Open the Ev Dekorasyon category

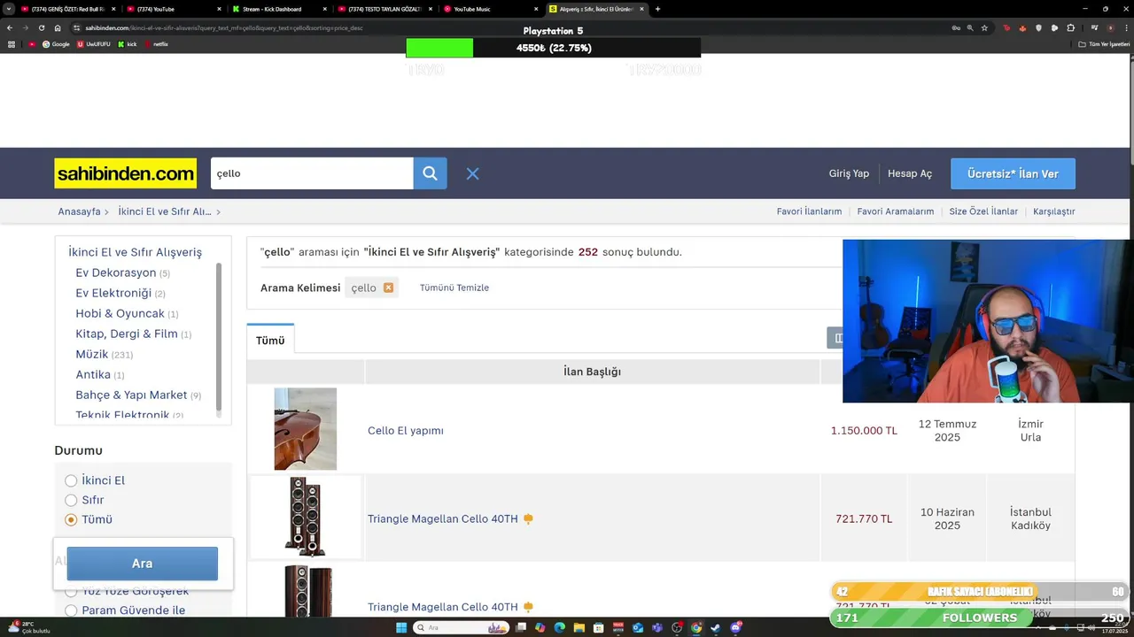point(115,272)
